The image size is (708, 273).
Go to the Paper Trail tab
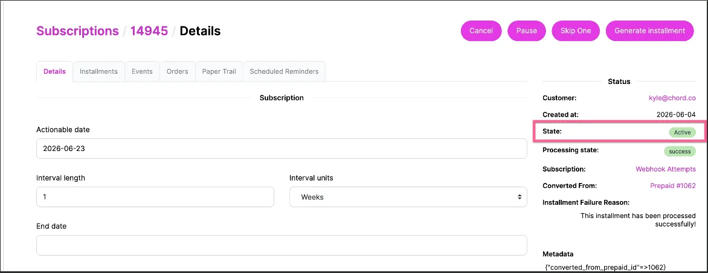(x=219, y=71)
